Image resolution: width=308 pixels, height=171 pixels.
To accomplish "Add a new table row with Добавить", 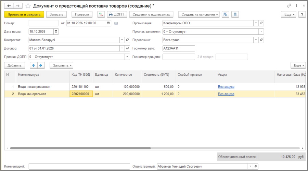I will (14, 65).
